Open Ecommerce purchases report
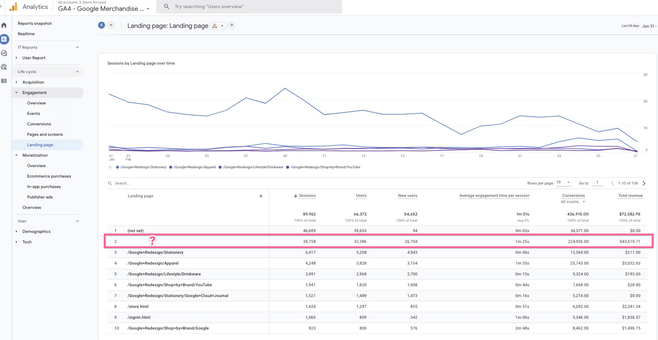 pos(49,176)
